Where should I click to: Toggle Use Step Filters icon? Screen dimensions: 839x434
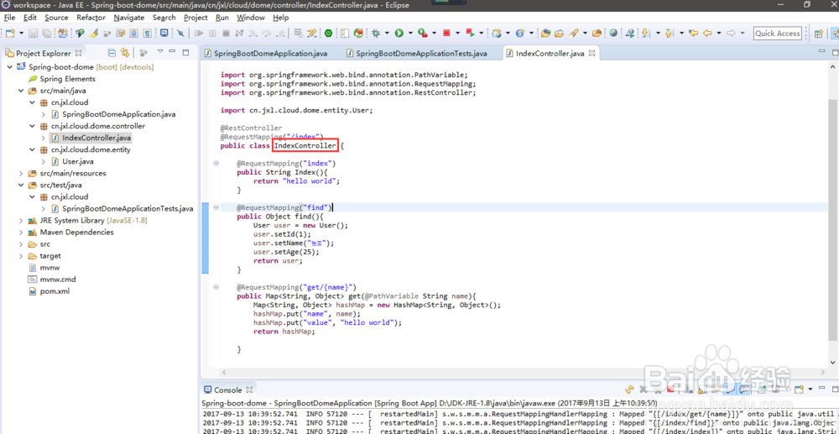311,34
